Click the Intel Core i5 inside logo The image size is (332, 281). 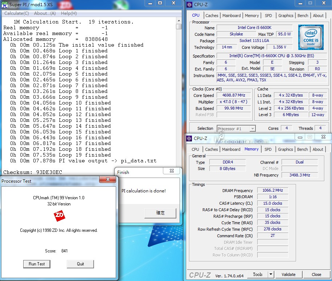(311, 37)
